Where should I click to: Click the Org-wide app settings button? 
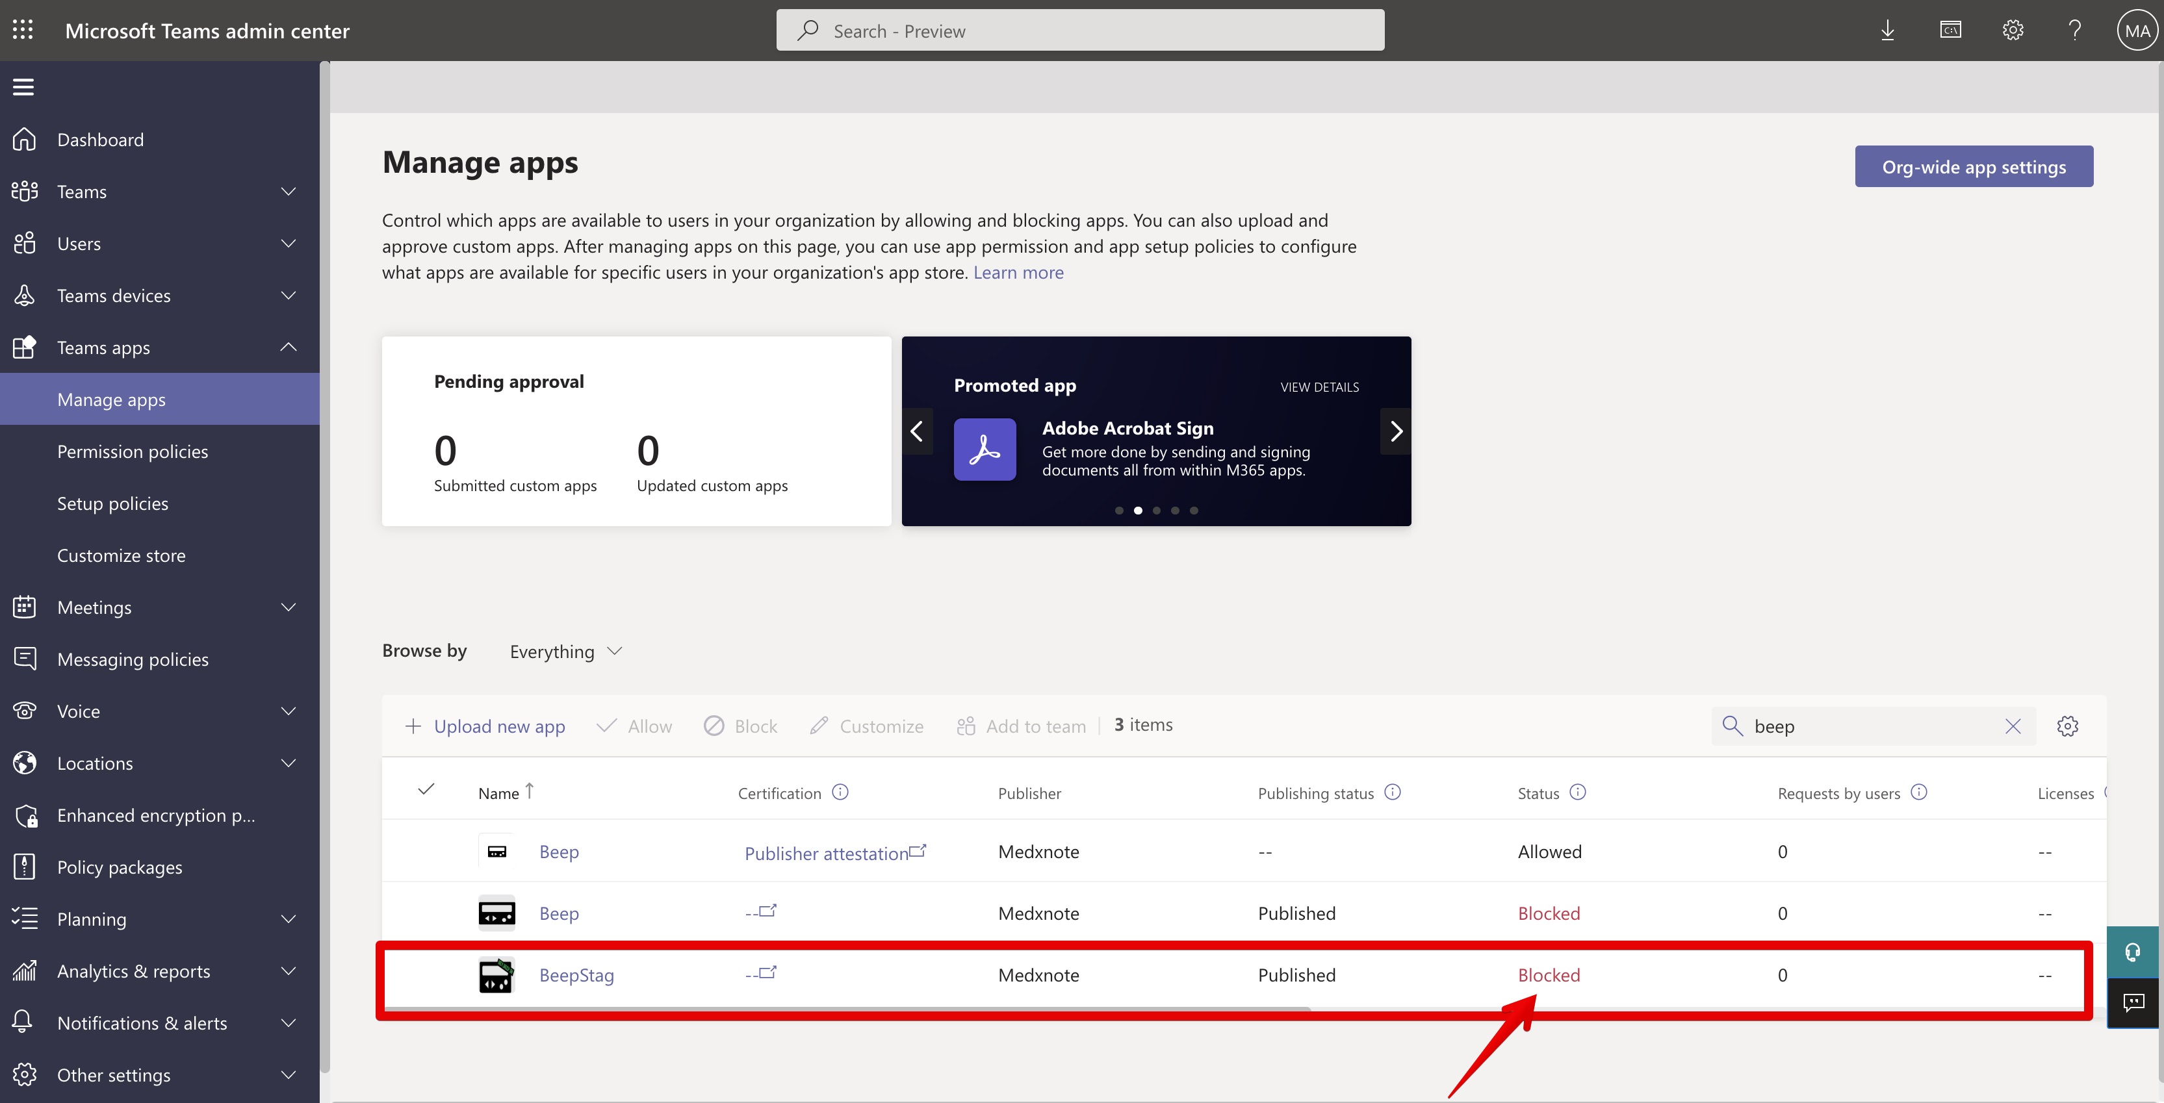click(1974, 167)
